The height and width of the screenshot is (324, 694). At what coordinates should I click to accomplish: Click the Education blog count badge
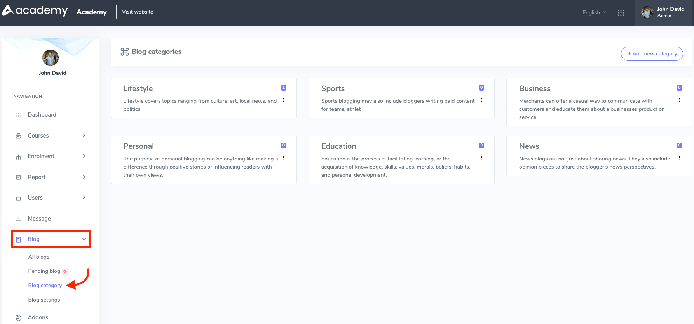coord(481,145)
